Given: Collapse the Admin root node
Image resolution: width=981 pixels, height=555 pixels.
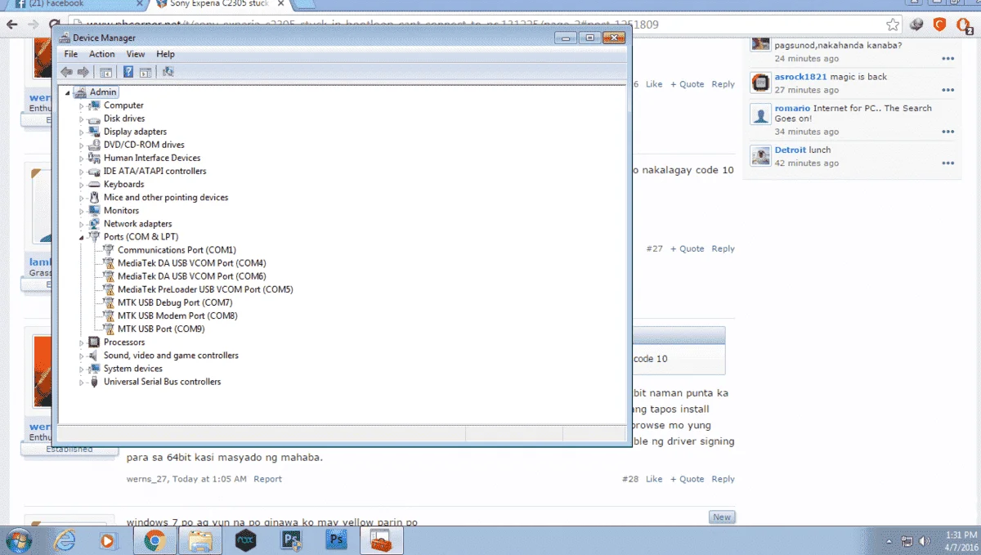Looking at the screenshot, I should [68, 92].
